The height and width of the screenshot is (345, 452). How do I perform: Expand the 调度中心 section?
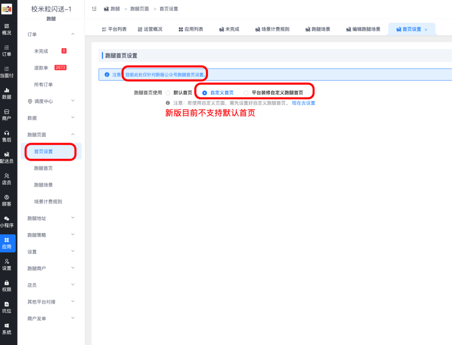44,101
